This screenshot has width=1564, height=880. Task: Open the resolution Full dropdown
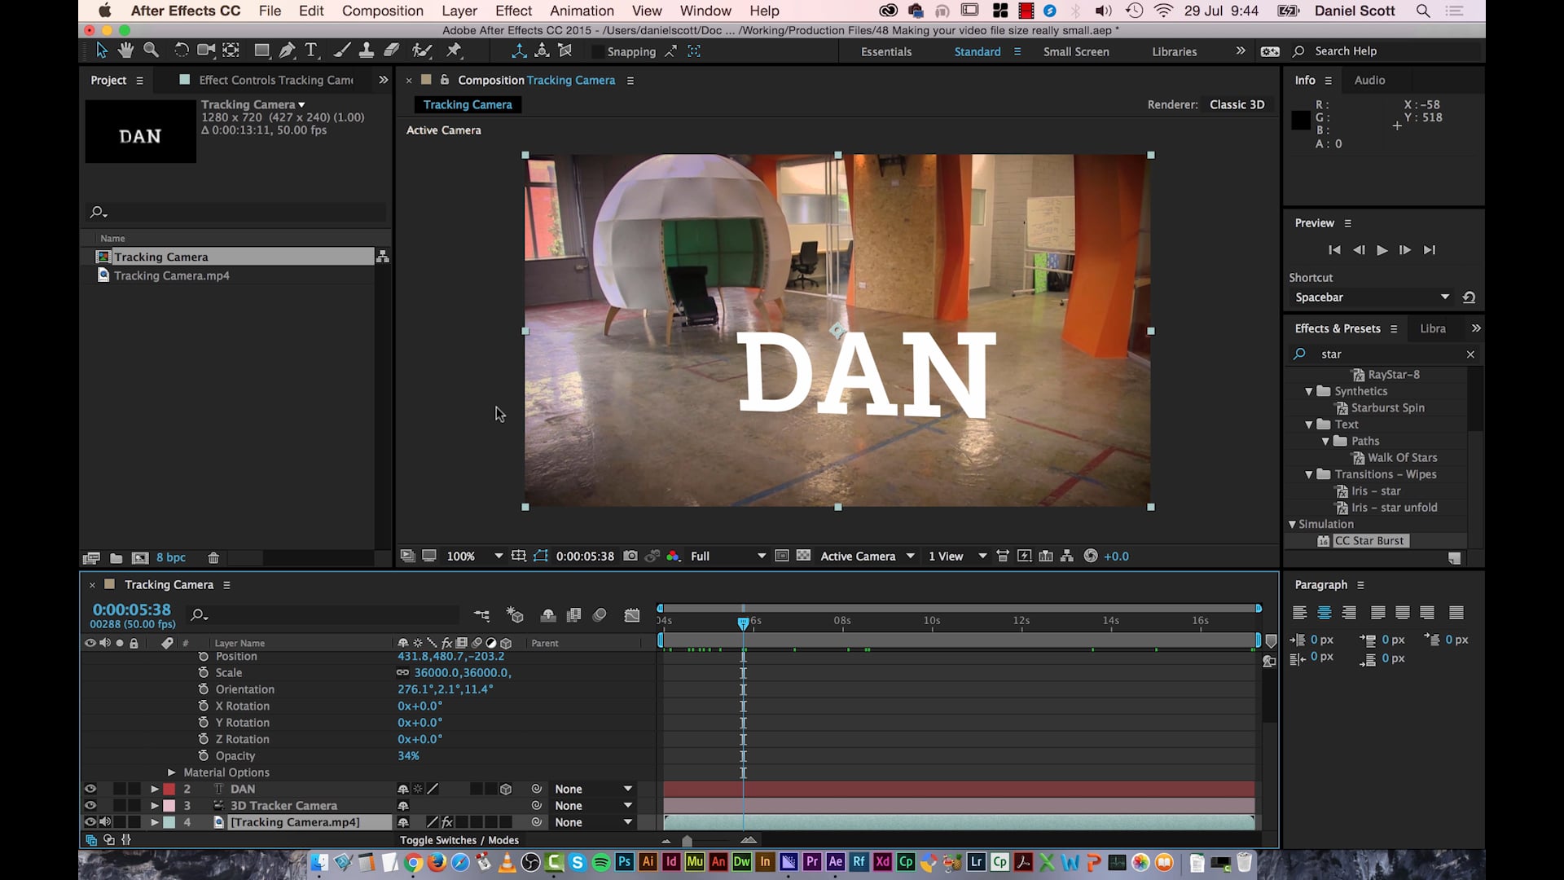point(728,556)
